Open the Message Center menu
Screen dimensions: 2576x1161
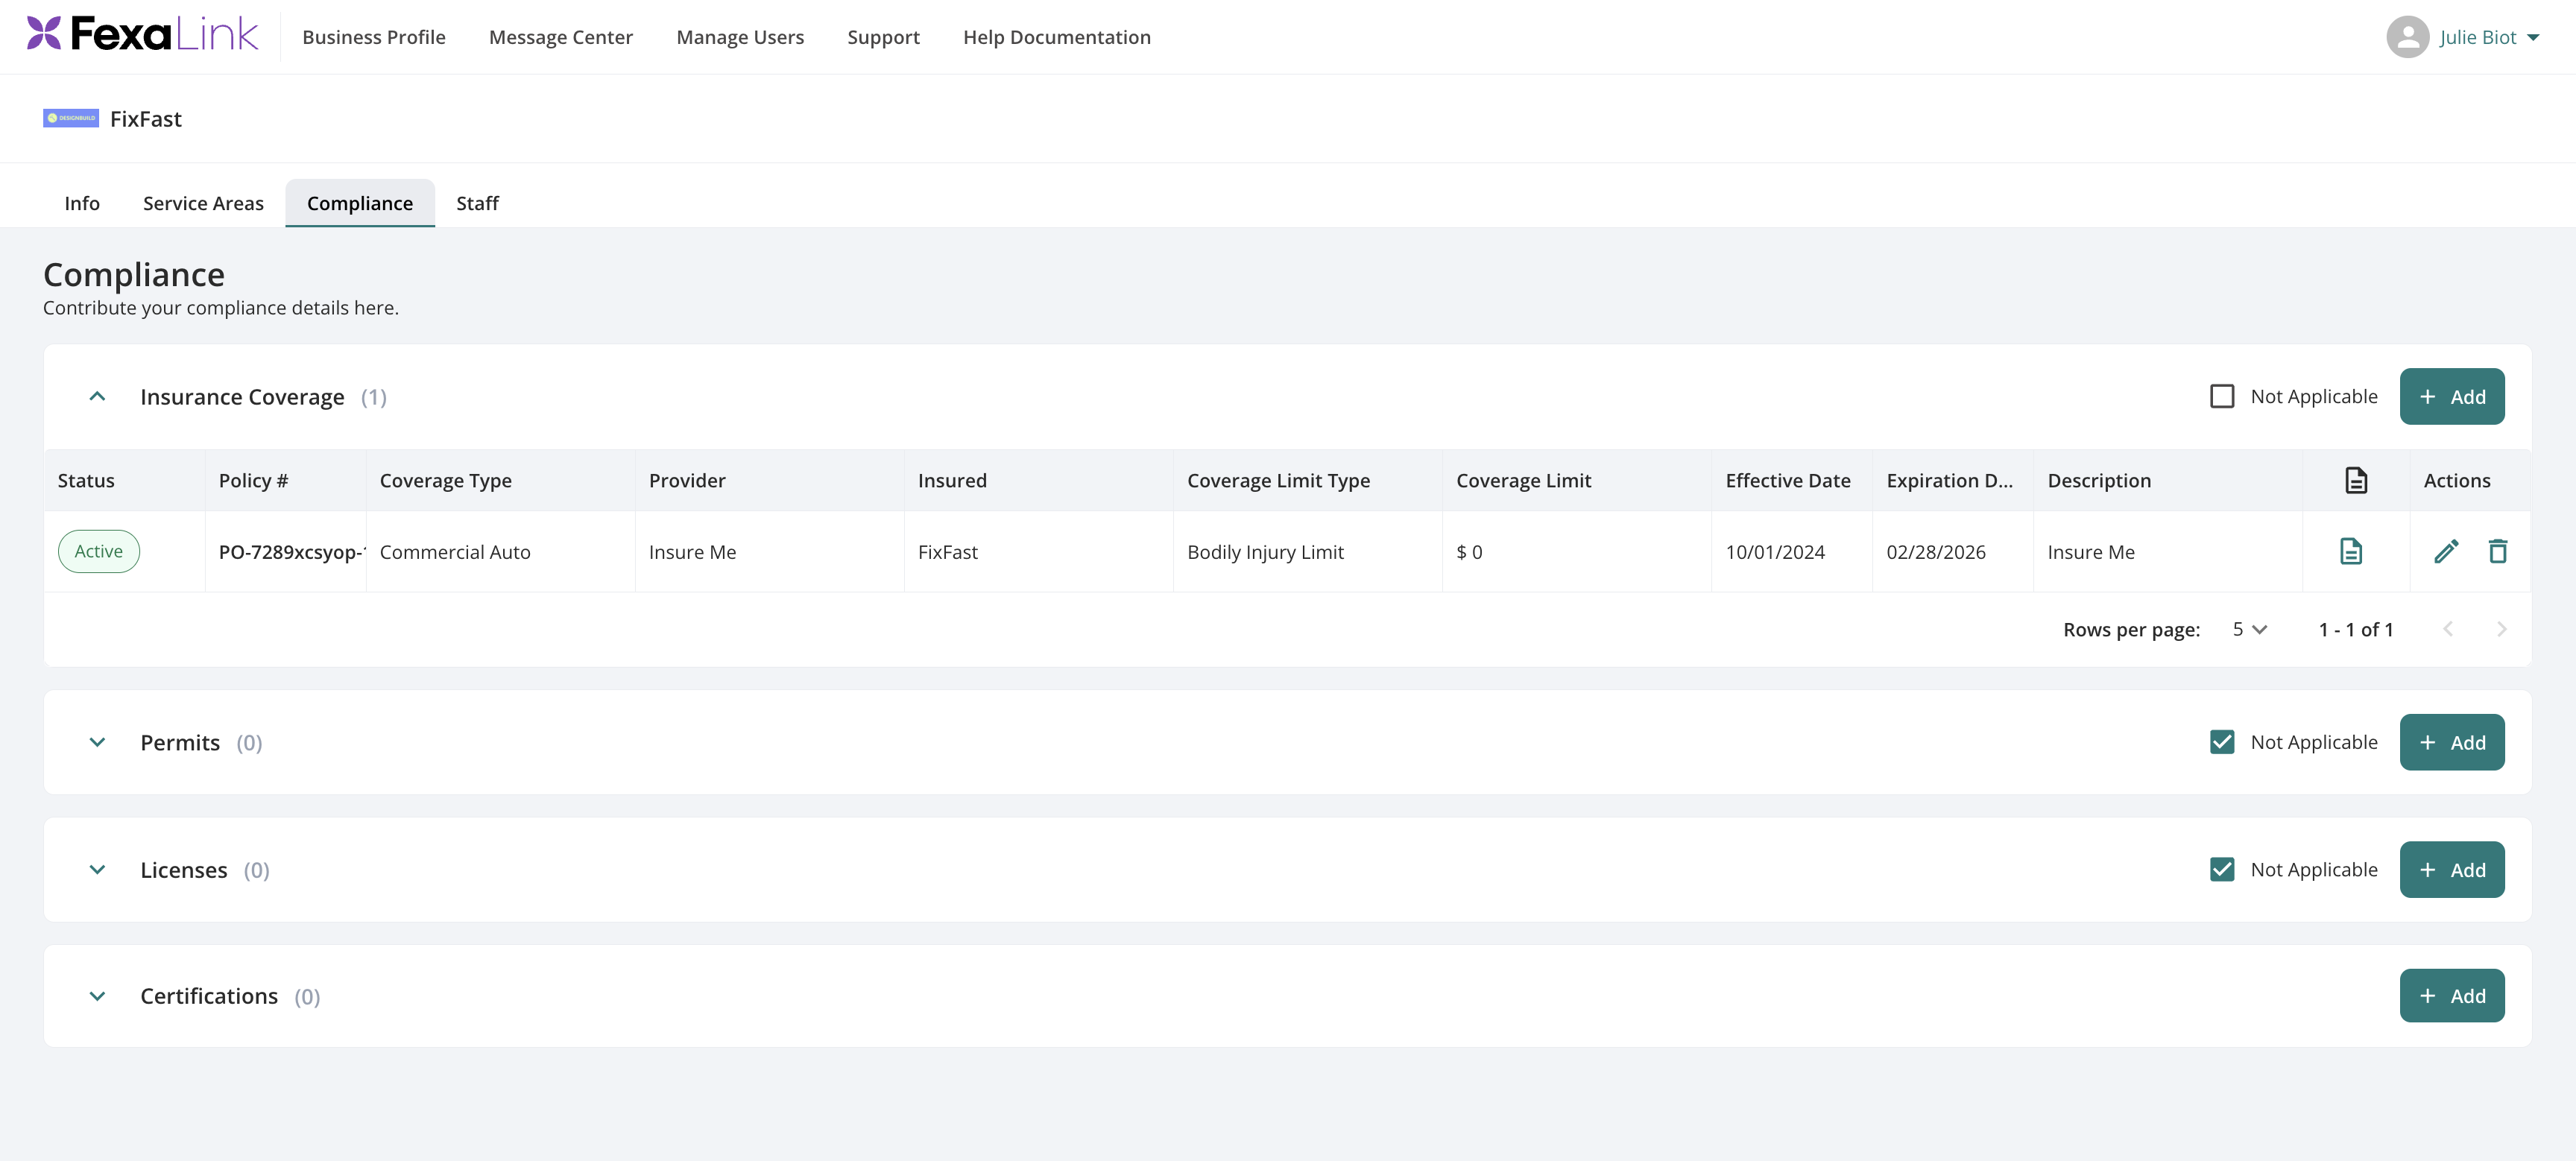(561, 37)
